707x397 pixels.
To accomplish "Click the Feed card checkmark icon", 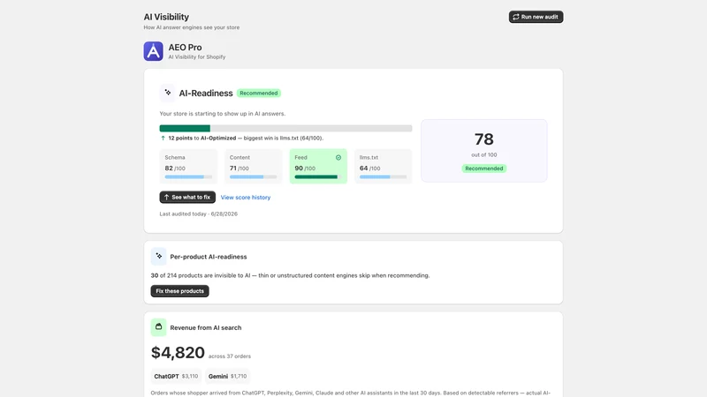I will click(x=338, y=158).
